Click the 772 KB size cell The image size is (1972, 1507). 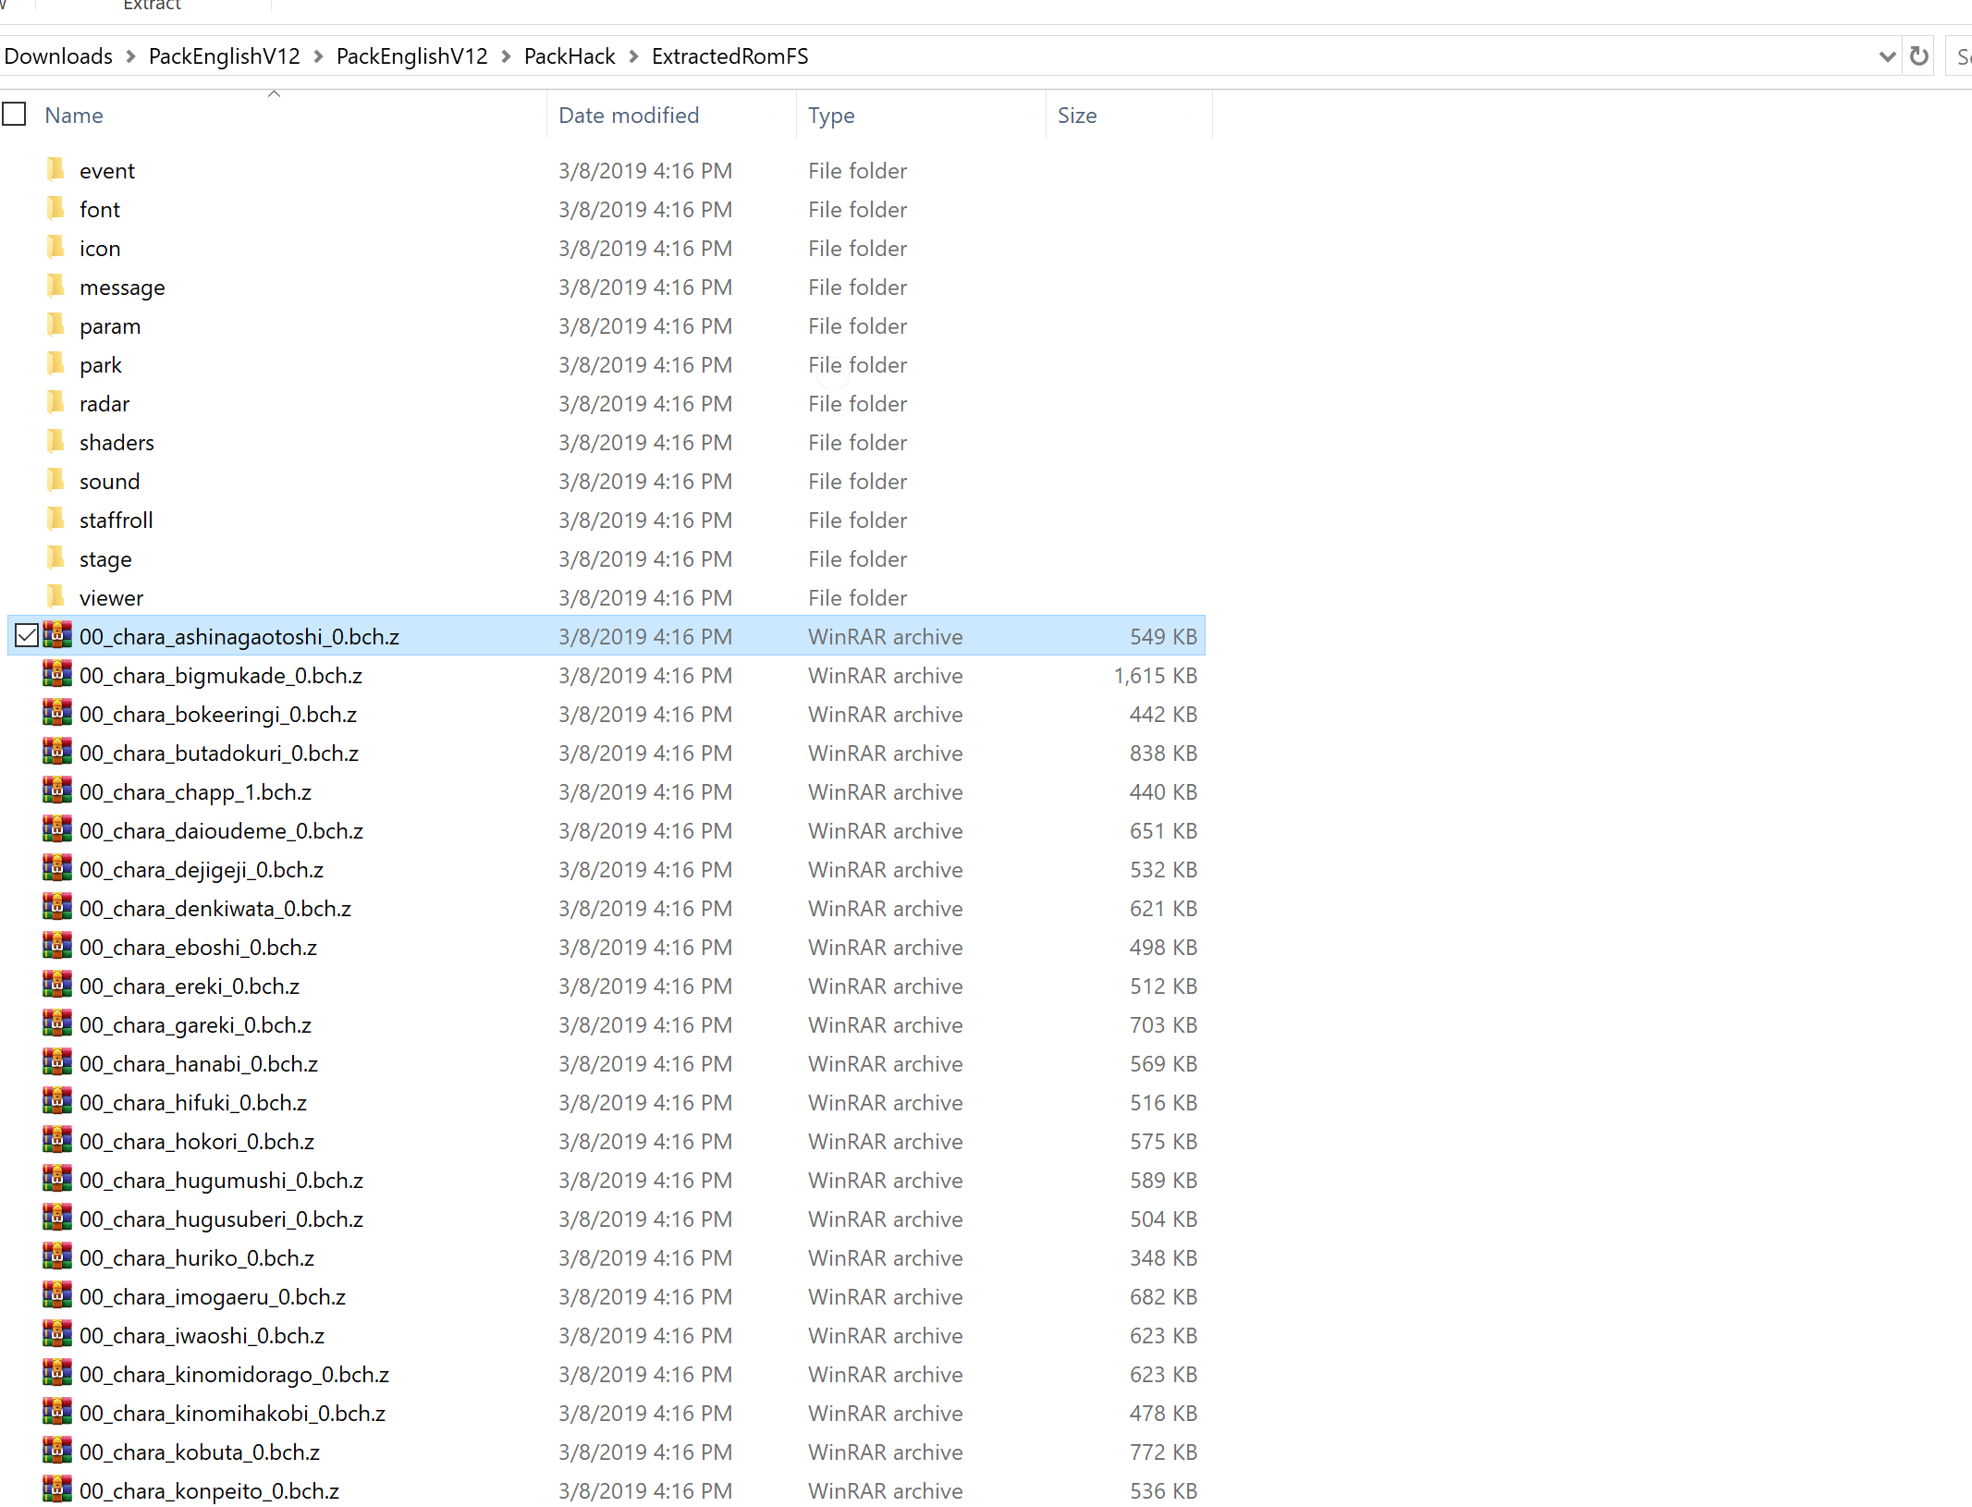[x=1163, y=1452]
